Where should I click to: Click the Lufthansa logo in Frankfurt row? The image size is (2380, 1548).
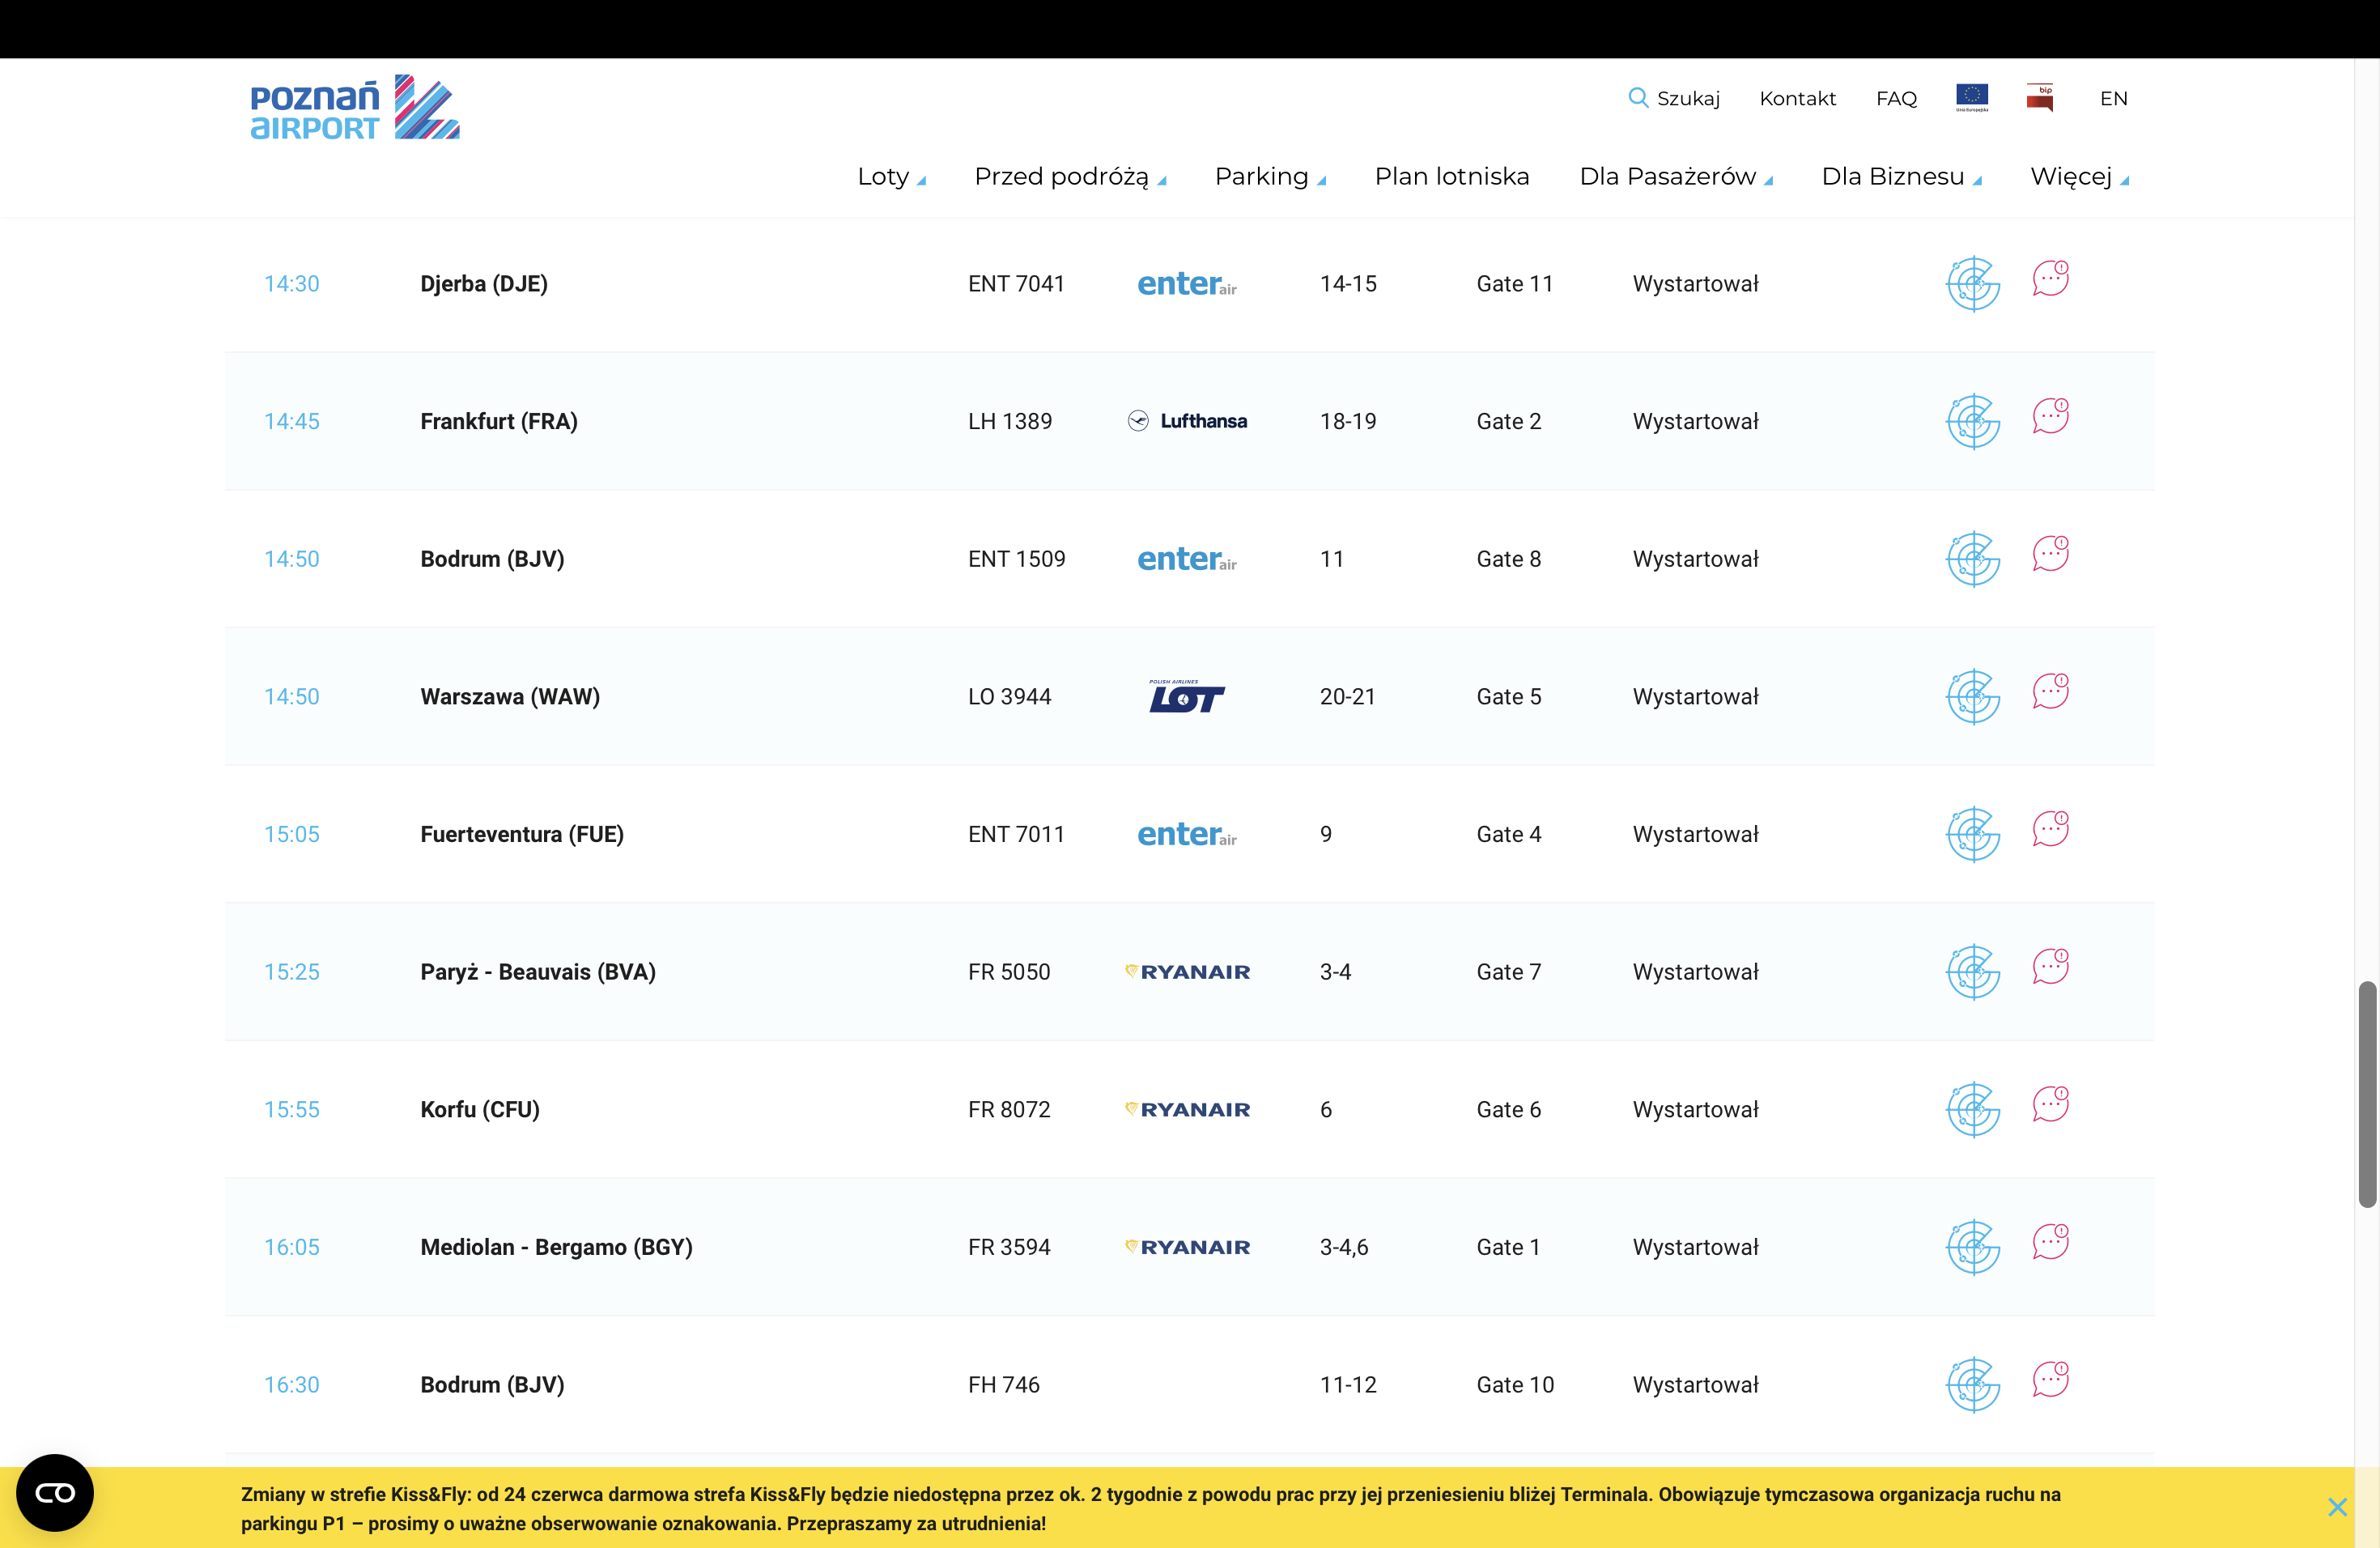click(x=1187, y=421)
